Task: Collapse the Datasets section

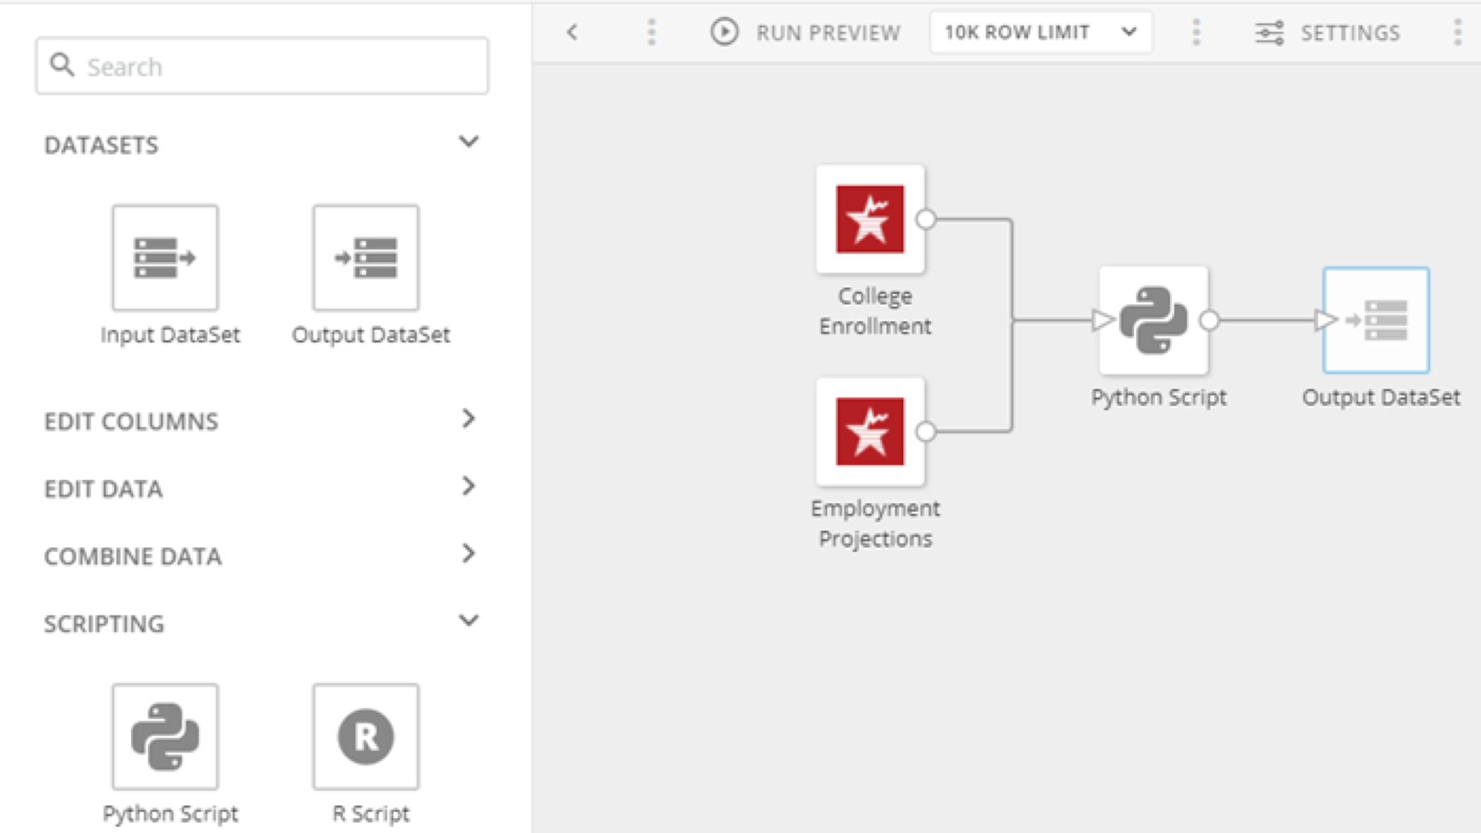Action: click(x=468, y=142)
